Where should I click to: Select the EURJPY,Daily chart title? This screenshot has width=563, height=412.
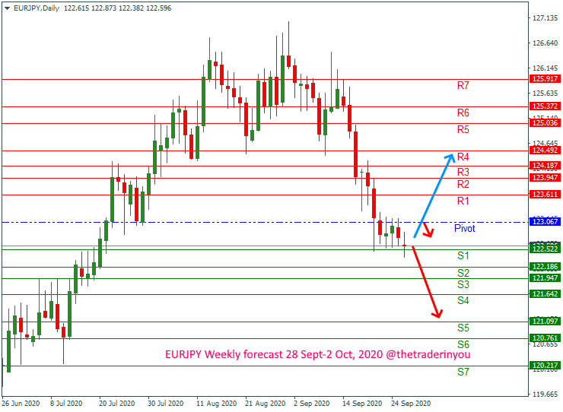coord(37,8)
